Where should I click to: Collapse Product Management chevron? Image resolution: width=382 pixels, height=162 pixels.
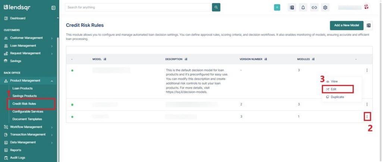[52, 81]
